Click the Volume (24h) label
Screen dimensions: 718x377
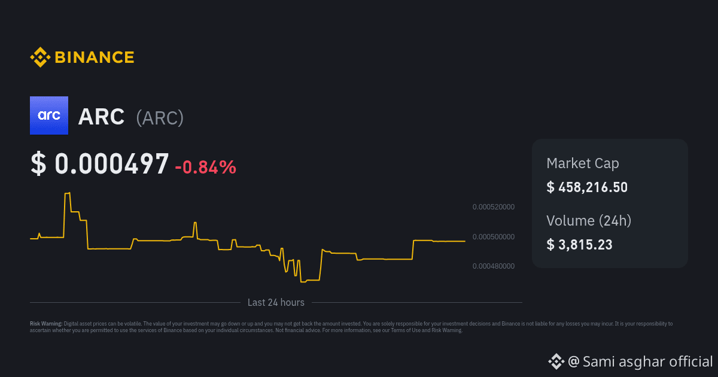(x=589, y=221)
